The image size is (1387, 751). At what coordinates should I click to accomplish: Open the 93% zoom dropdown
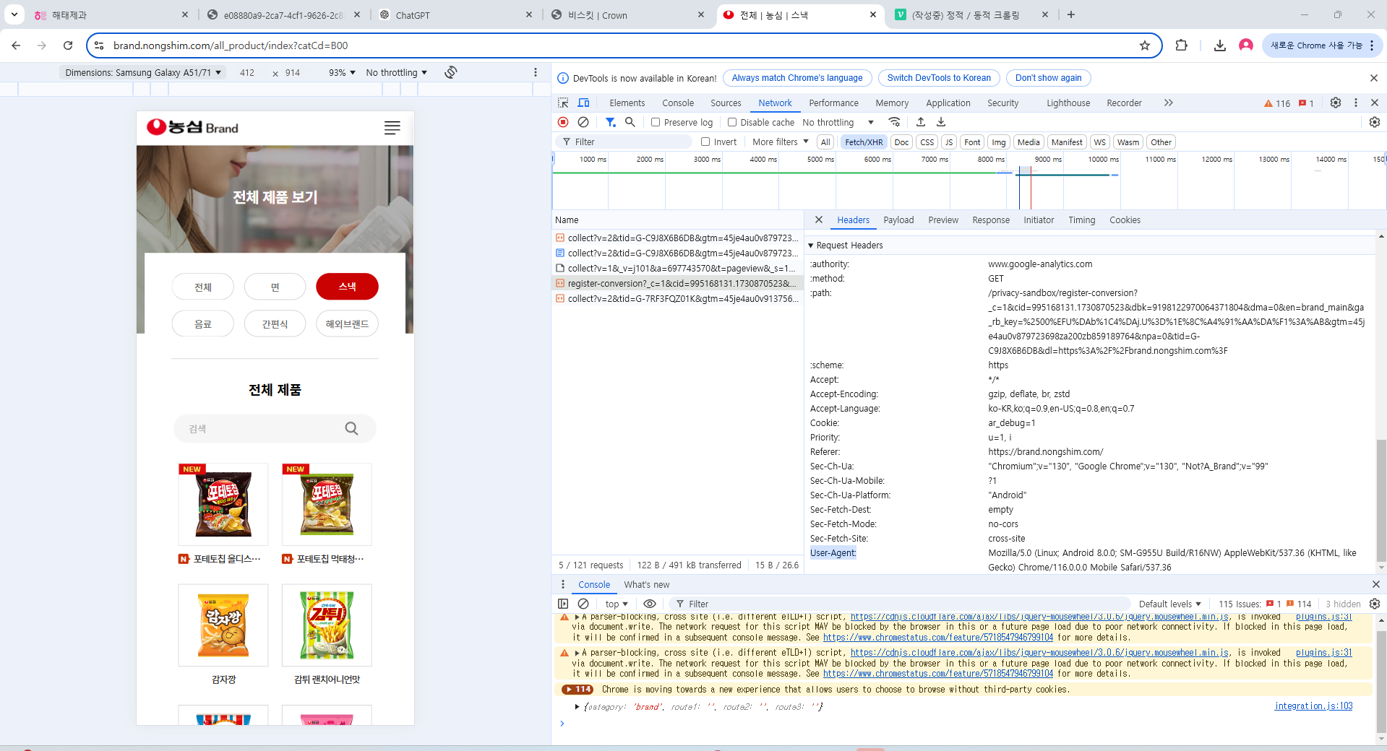(x=342, y=72)
